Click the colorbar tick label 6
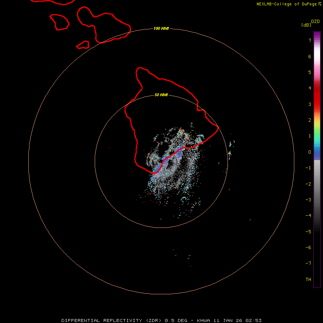The image size is (323, 323). [x=310, y=56]
